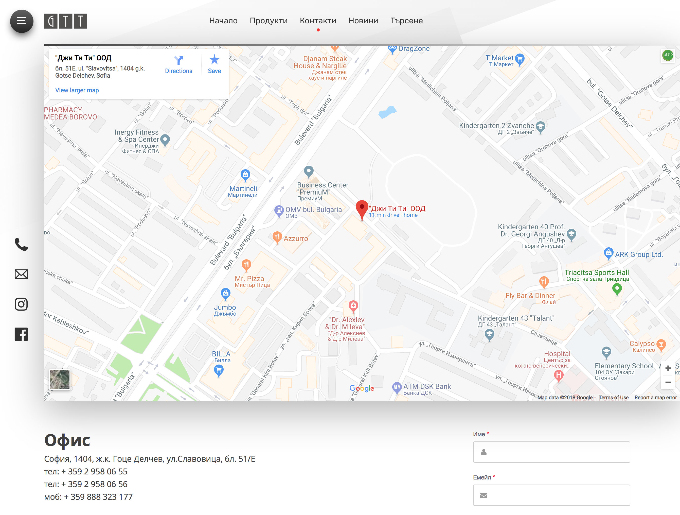Click the Hospital H pin
Screen dimensions: 680x515
click(x=558, y=376)
